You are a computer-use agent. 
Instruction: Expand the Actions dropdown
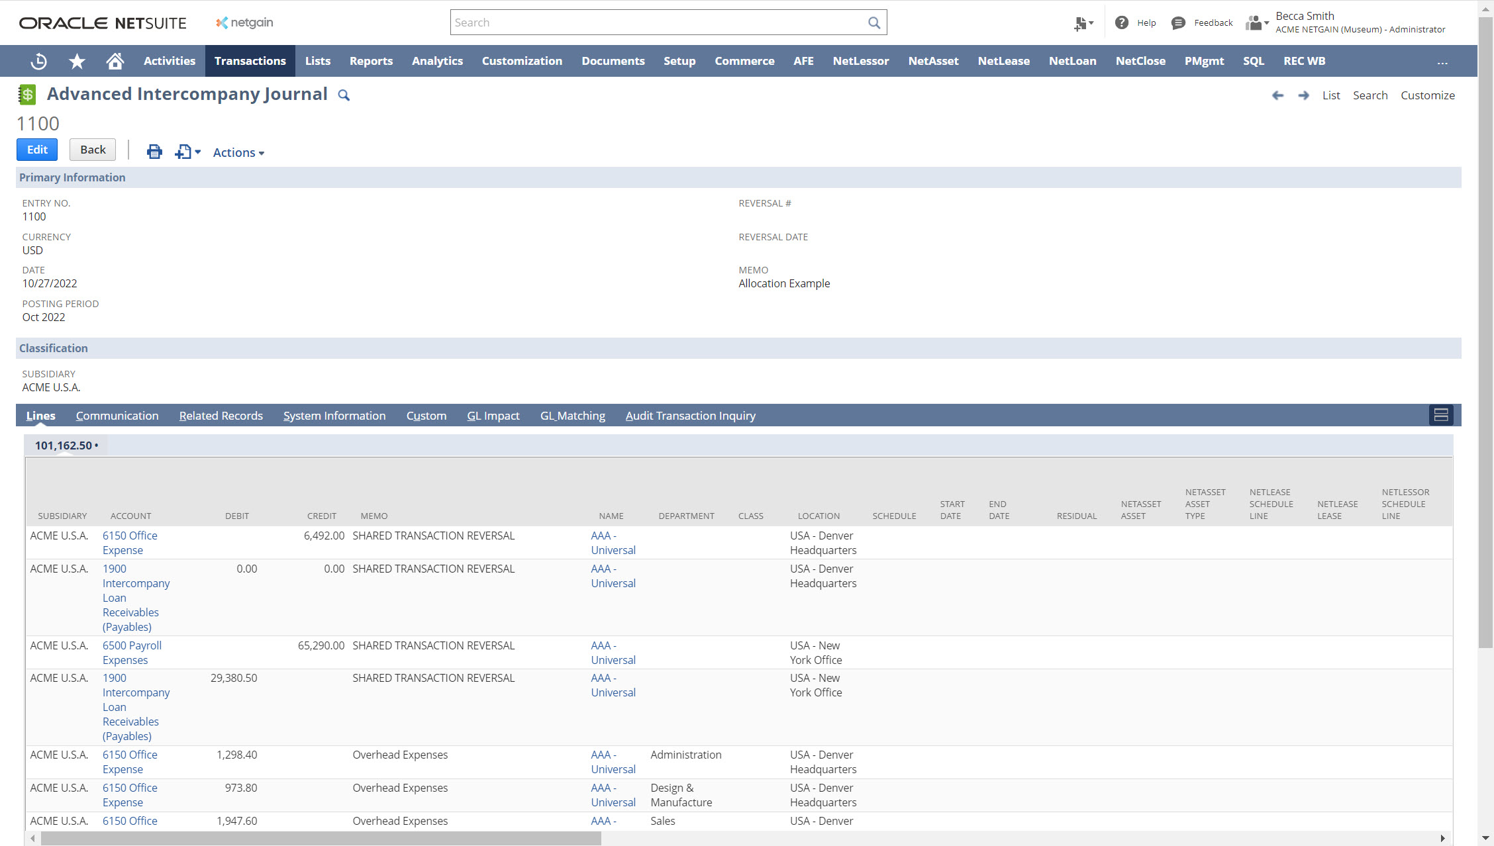[238, 152]
